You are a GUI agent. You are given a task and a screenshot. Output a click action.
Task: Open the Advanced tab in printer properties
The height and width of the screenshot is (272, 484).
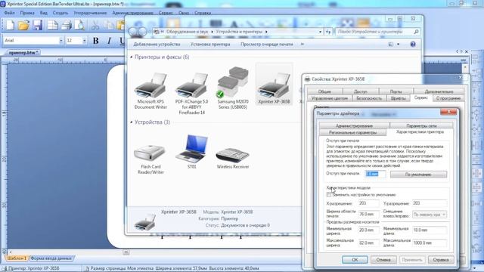[x=439, y=91]
